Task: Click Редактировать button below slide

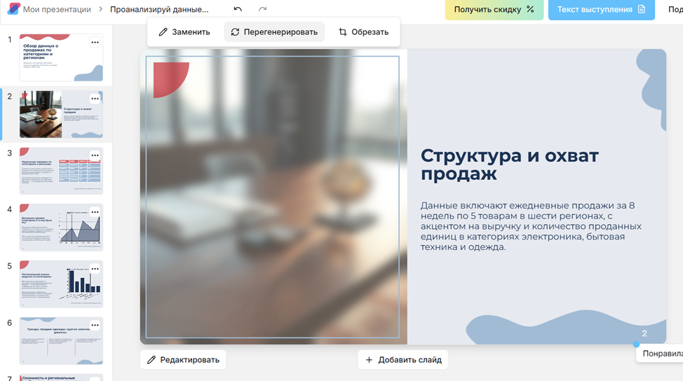Action: [x=183, y=360]
